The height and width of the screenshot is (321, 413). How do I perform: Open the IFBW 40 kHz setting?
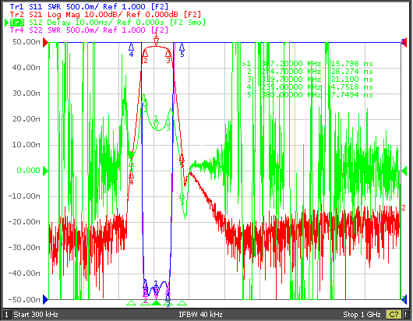pos(201,315)
